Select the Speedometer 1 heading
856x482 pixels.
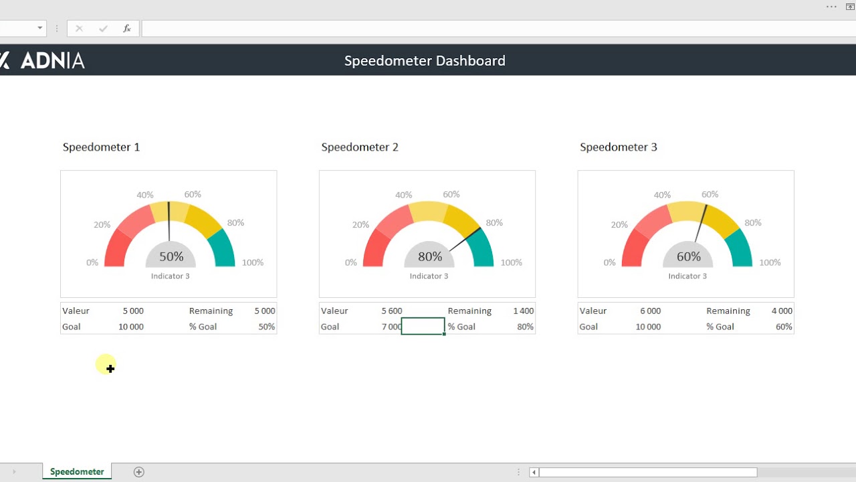pyautogui.click(x=101, y=147)
